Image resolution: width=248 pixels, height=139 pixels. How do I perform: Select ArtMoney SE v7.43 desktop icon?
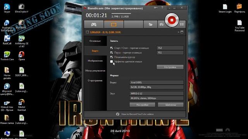click(x=22, y=42)
